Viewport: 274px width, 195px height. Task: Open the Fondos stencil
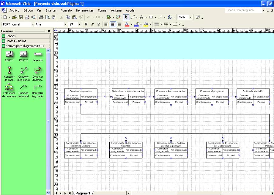[x=11, y=36]
